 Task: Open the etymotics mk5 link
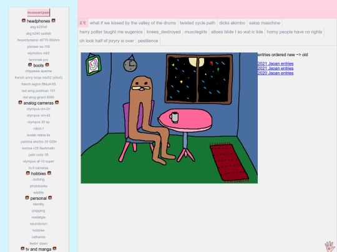click(x=39, y=53)
